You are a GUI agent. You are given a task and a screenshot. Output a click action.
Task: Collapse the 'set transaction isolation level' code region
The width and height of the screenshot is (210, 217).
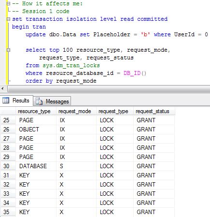(x=8, y=19)
